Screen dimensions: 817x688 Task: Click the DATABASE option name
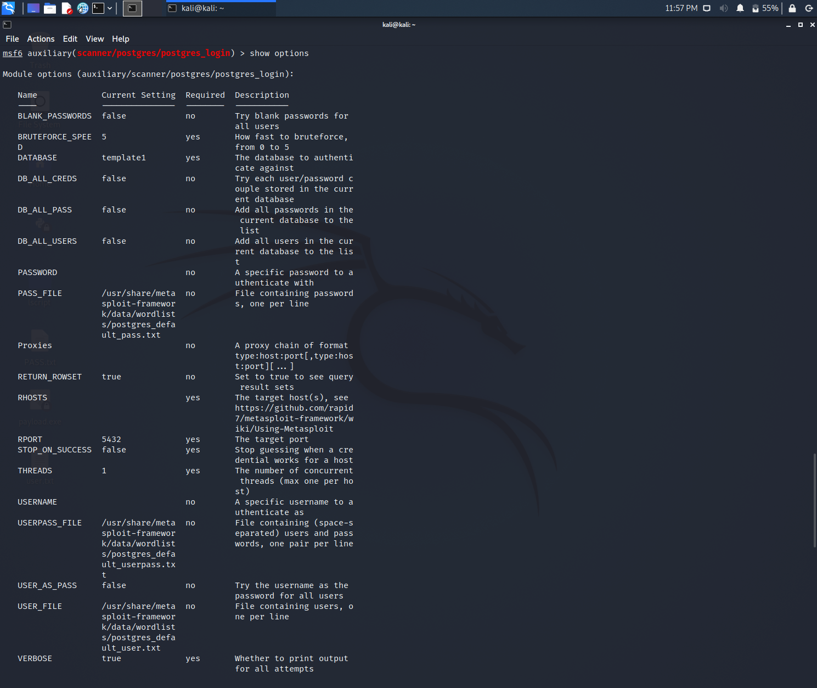(x=37, y=158)
